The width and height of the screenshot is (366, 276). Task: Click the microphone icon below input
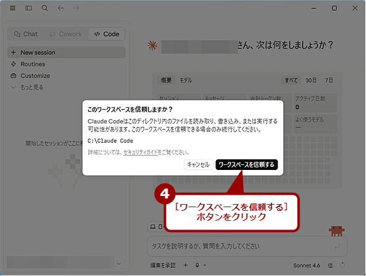pyautogui.click(x=197, y=265)
